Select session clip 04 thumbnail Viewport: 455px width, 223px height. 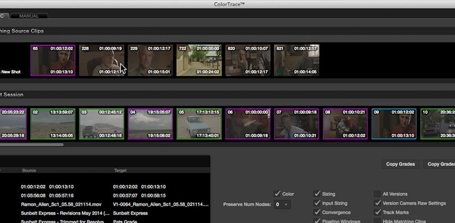[150, 124]
